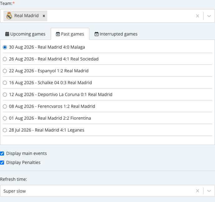Click the 16 Aug 2026 Schalke 04 text
Image resolution: width=215 pixels, height=202 pixels.
(x=50, y=83)
